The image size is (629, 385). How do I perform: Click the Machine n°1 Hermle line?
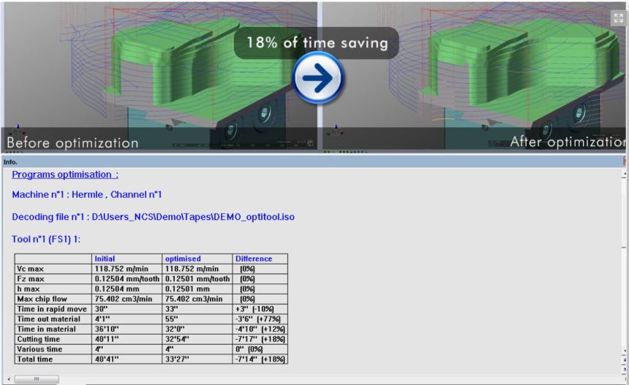tap(86, 195)
